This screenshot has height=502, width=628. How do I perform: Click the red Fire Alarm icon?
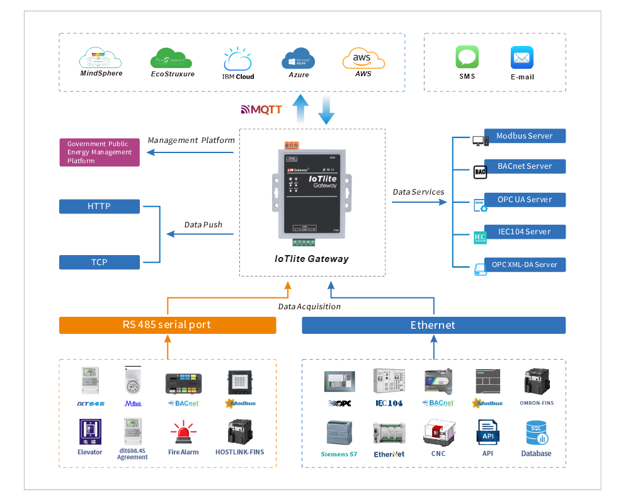(183, 432)
